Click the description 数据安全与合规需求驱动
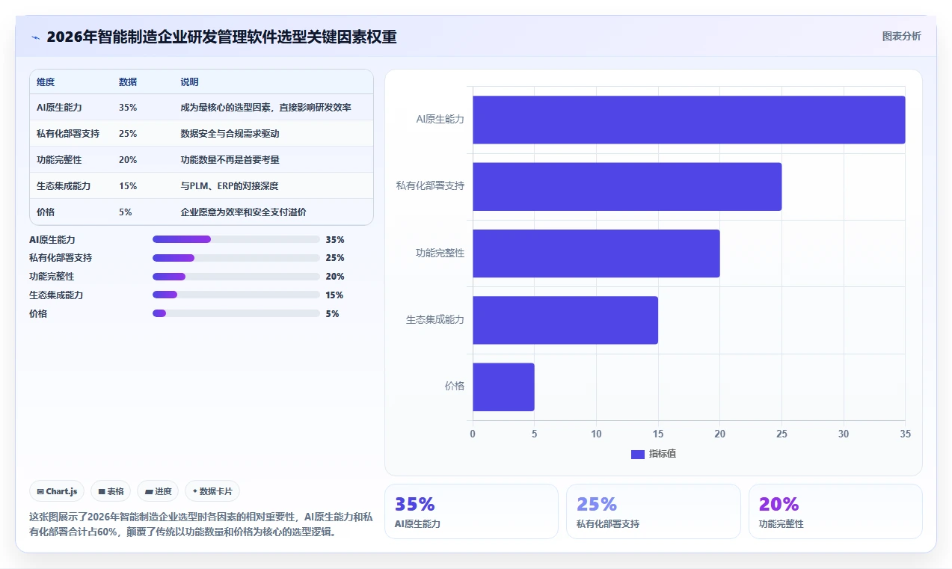Screen dimensions: 952x569 tap(230, 134)
